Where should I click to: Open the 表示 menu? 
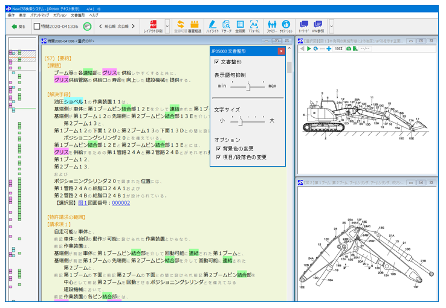click(x=22, y=15)
